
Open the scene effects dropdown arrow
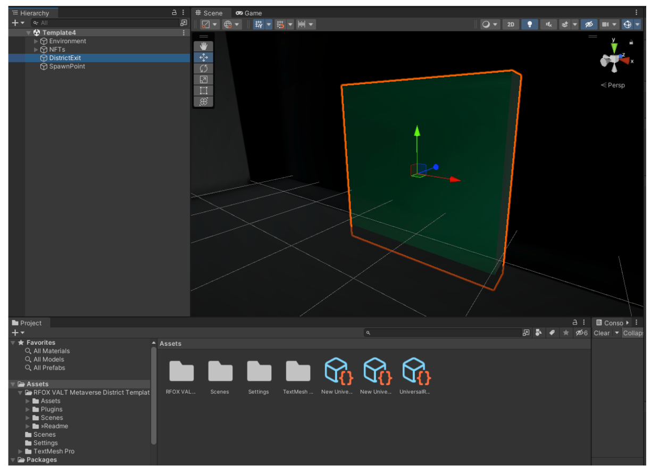575,24
